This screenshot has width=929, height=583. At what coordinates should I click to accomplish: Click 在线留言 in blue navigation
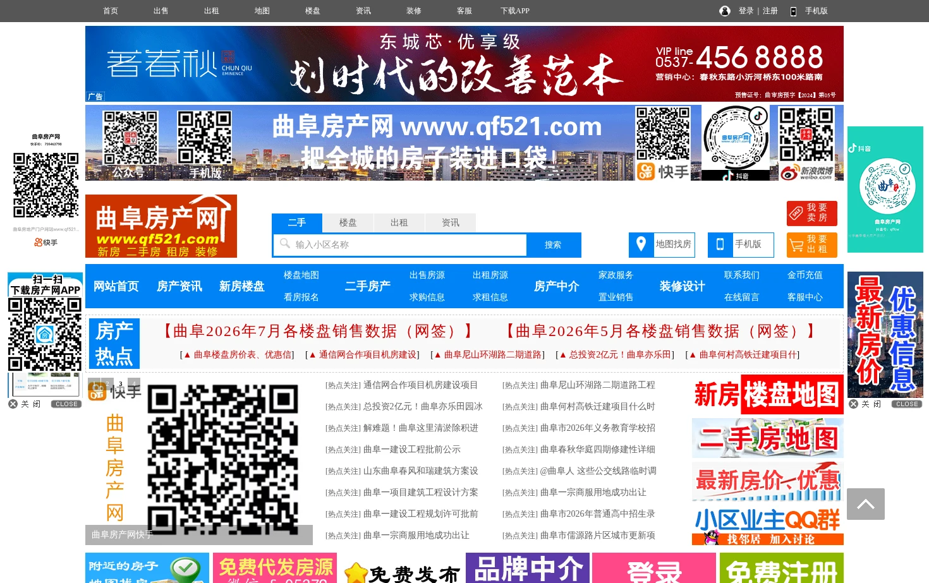742,298
